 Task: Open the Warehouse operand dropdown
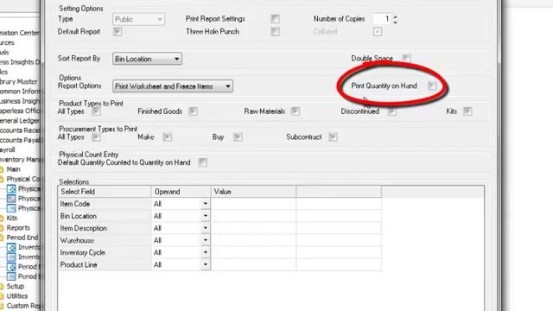pos(206,240)
